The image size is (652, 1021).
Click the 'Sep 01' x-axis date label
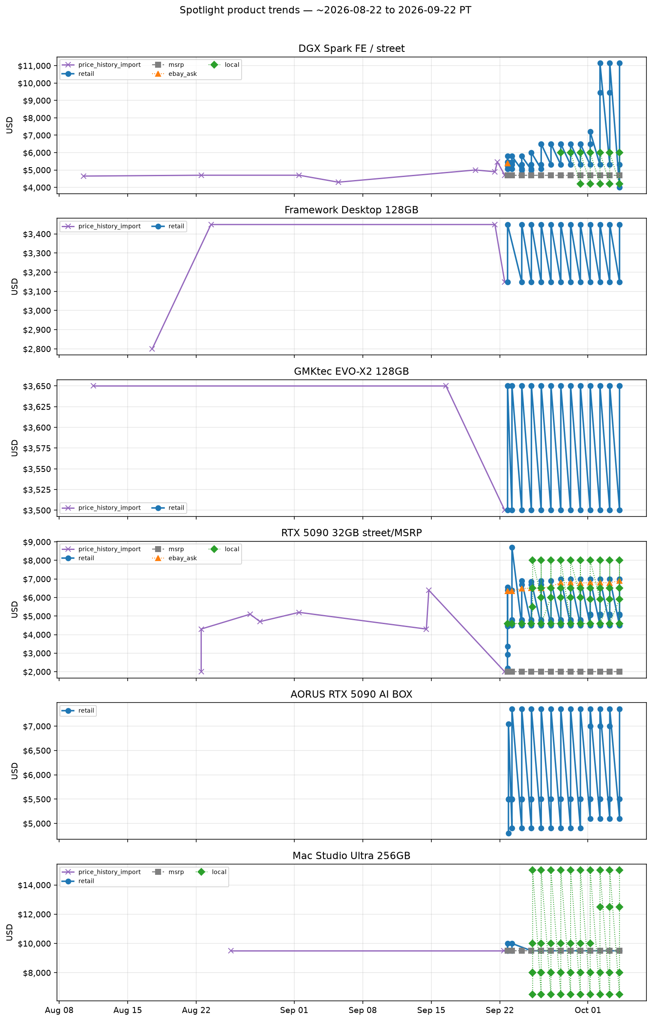[294, 1010]
